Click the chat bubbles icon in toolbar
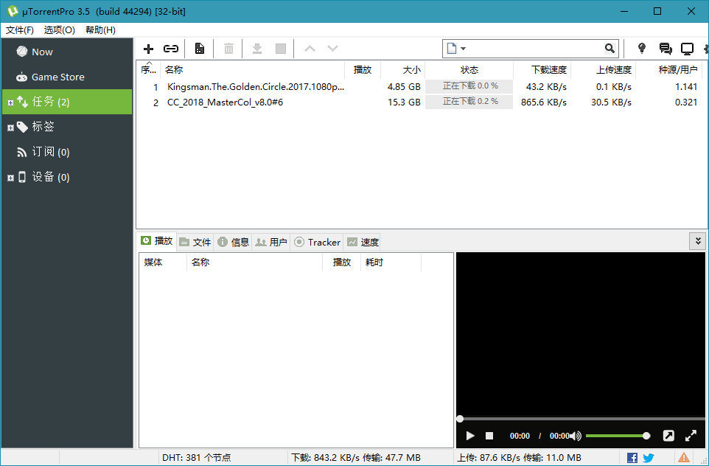This screenshot has width=709, height=466. point(665,49)
